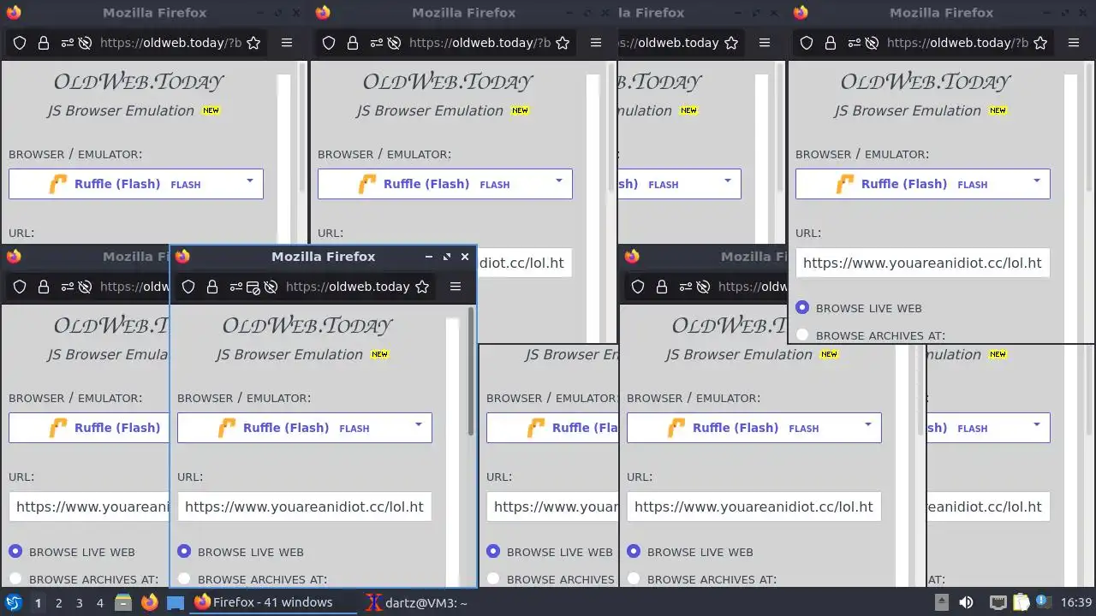Image resolution: width=1096 pixels, height=616 pixels.
Task: Launch Firefox from the taskbar launcher icon
Action: (150, 602)
